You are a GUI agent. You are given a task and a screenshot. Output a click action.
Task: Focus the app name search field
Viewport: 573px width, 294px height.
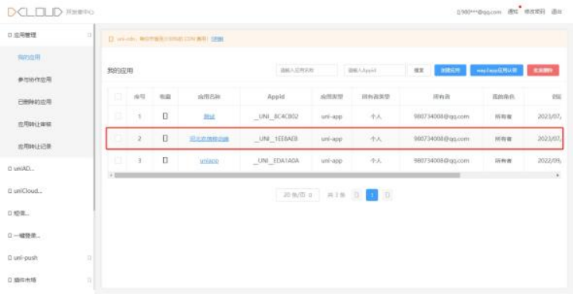coord(306,70)
